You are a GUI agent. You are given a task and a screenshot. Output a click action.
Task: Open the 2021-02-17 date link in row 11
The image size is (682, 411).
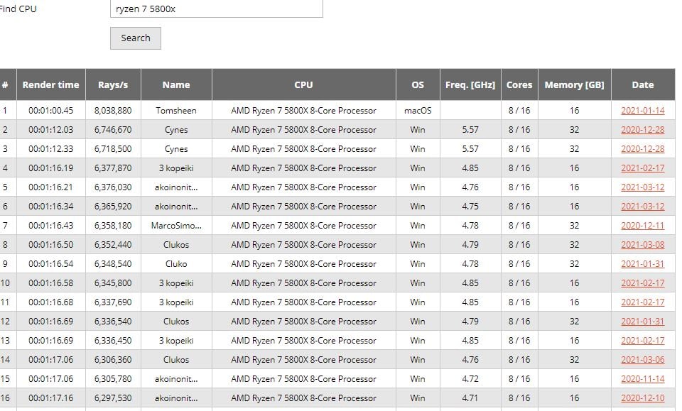[x=643, y=302]
